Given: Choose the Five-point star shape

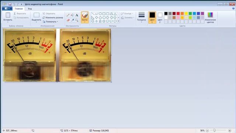Looking at the screenshot, I should pos(100,21).
